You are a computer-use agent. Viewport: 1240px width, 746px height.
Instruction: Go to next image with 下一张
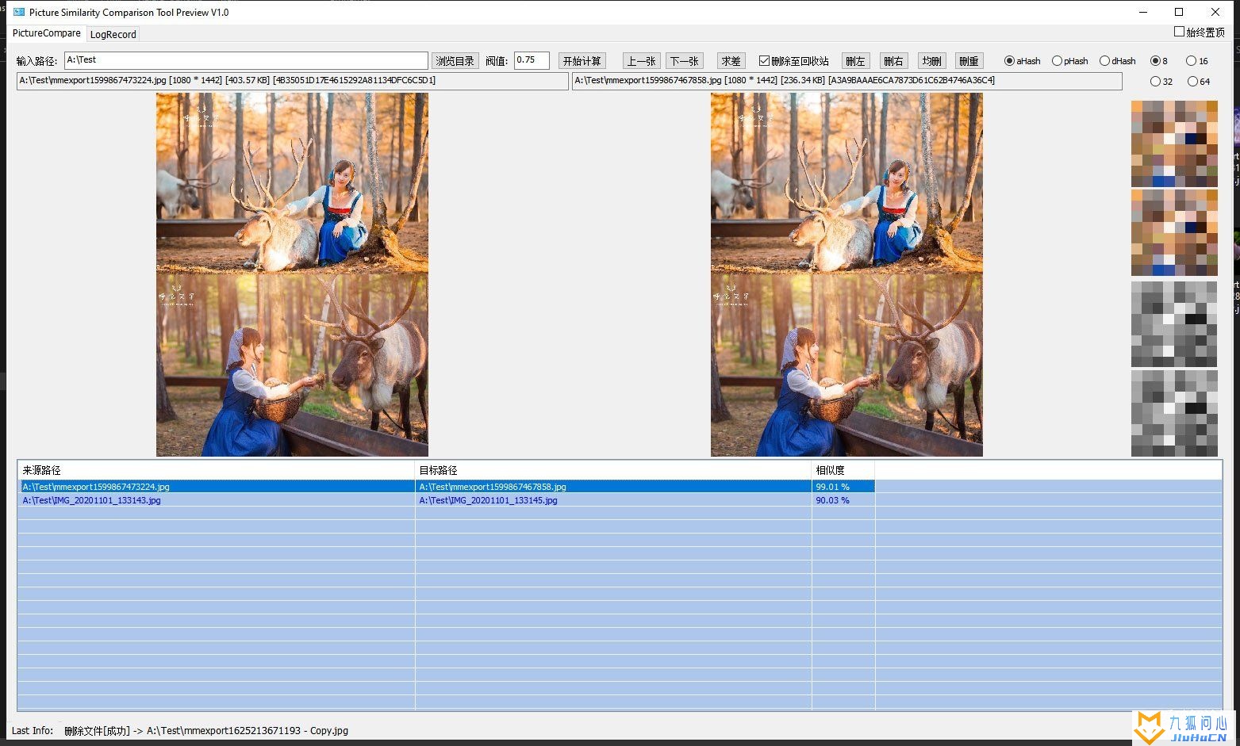click(x=684, y=61)
